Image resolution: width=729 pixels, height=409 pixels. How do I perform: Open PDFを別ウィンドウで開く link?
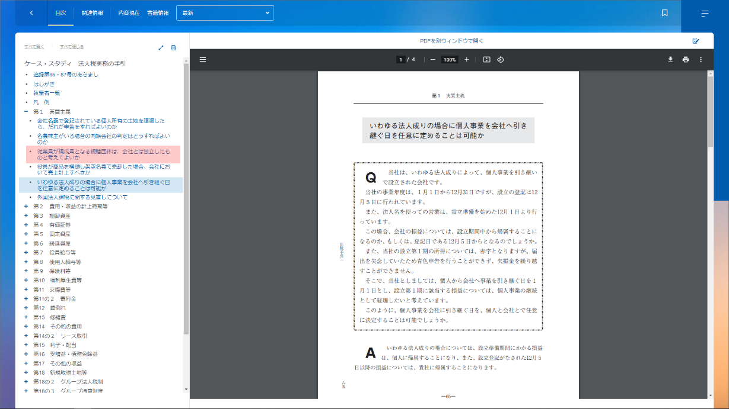click(x=451, y=41)
